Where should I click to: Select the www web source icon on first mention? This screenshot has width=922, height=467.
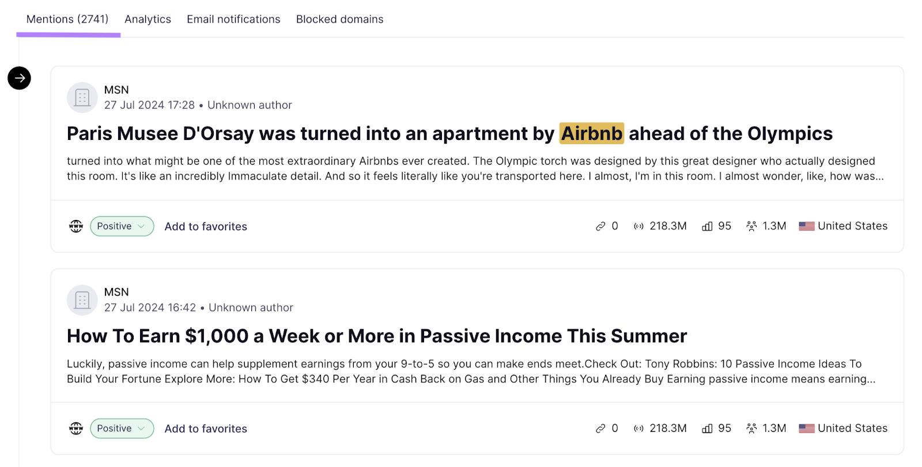(75, 226)
